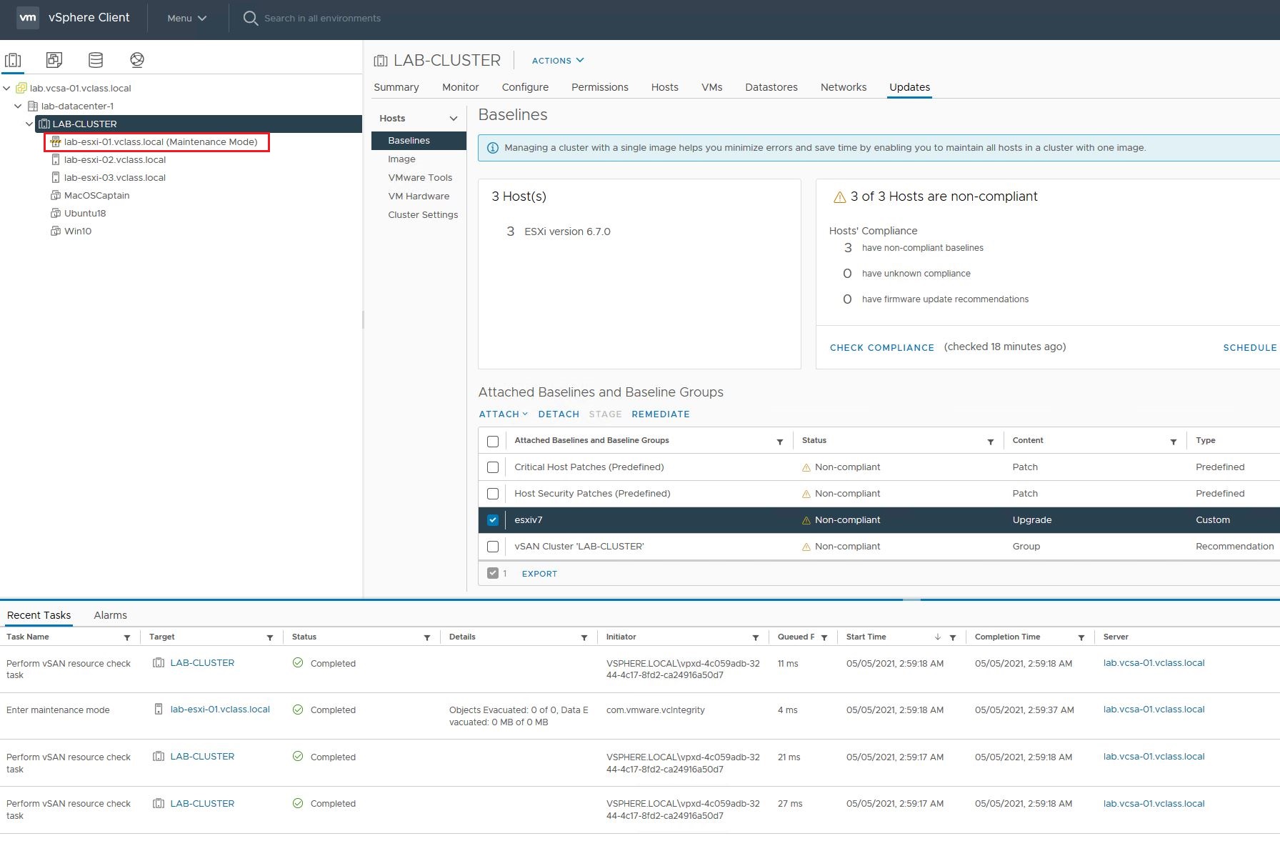Click the search magnifier icon in header
Screen dimensions: 1280x841
250,19
